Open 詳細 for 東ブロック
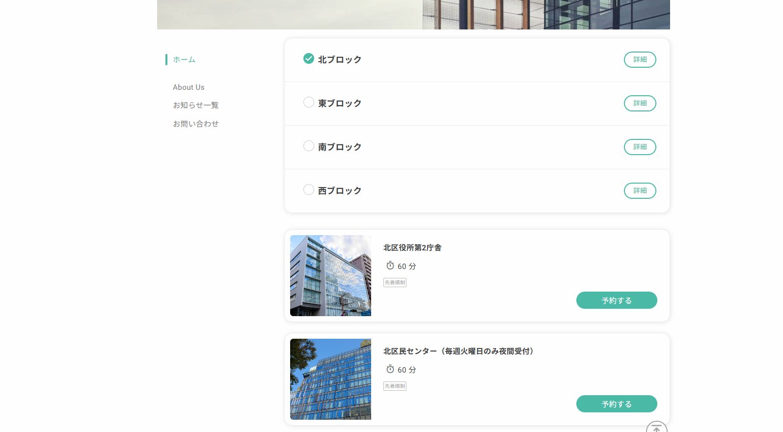This screenshot has height=432, width=783. (640, 103)
